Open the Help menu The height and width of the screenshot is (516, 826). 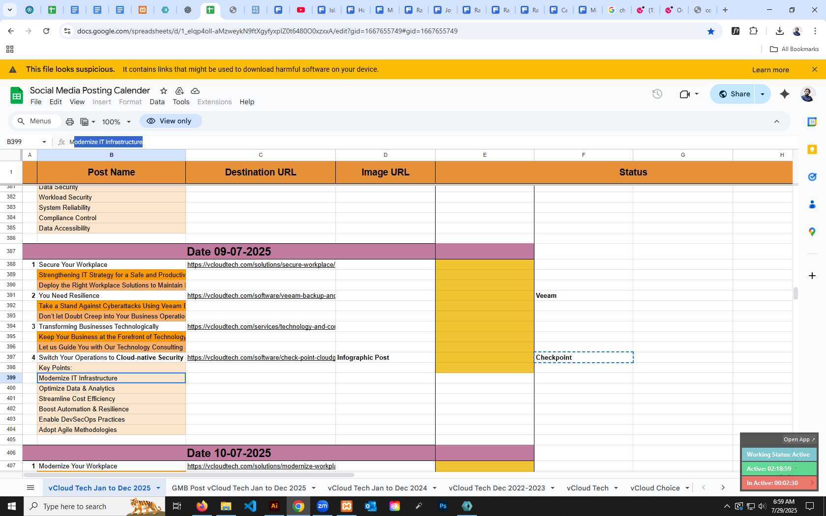pos(247,102)
